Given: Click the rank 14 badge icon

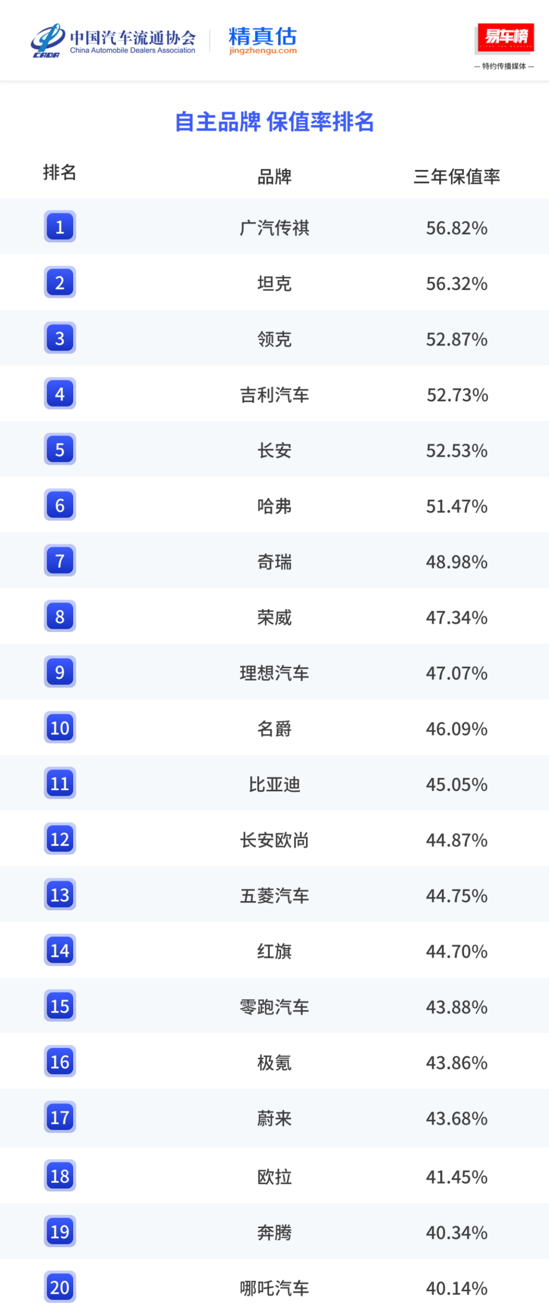Looking at the screenshot, I should pos(59,950).
